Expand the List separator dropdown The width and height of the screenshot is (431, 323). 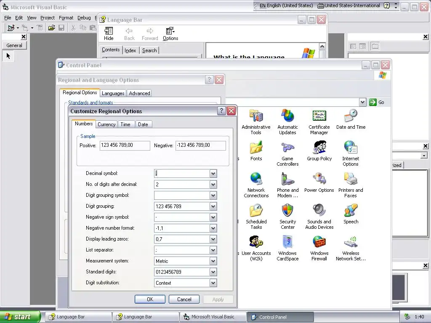(x=213, y=250)
